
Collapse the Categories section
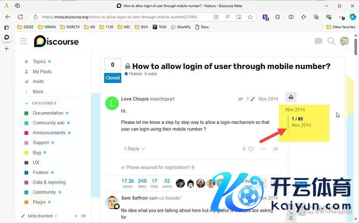click(x=44, y=103)
